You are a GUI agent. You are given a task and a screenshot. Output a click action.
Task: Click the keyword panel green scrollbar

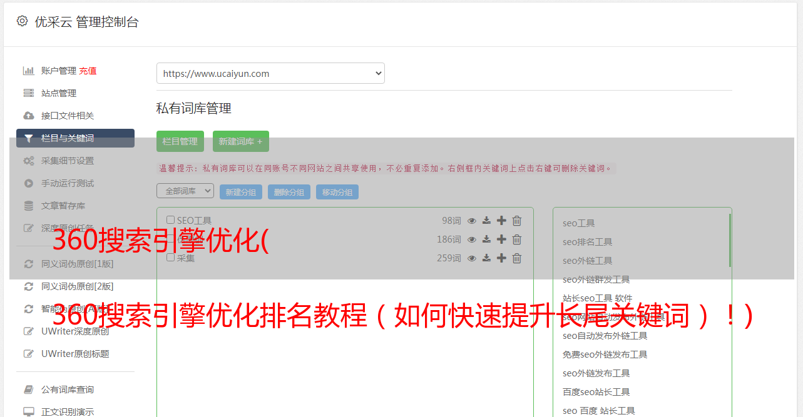730,240
